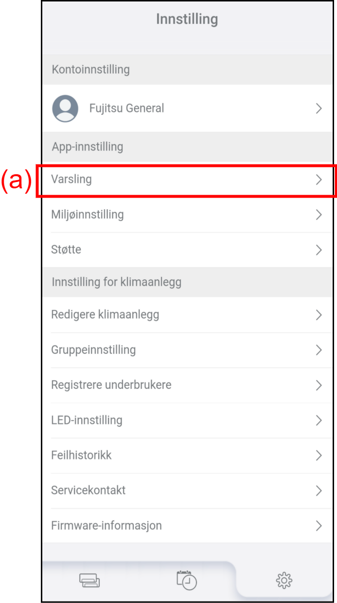Open Miljøinnstilling
Viewport: 337px width, 603px height.
click(88, 215)
